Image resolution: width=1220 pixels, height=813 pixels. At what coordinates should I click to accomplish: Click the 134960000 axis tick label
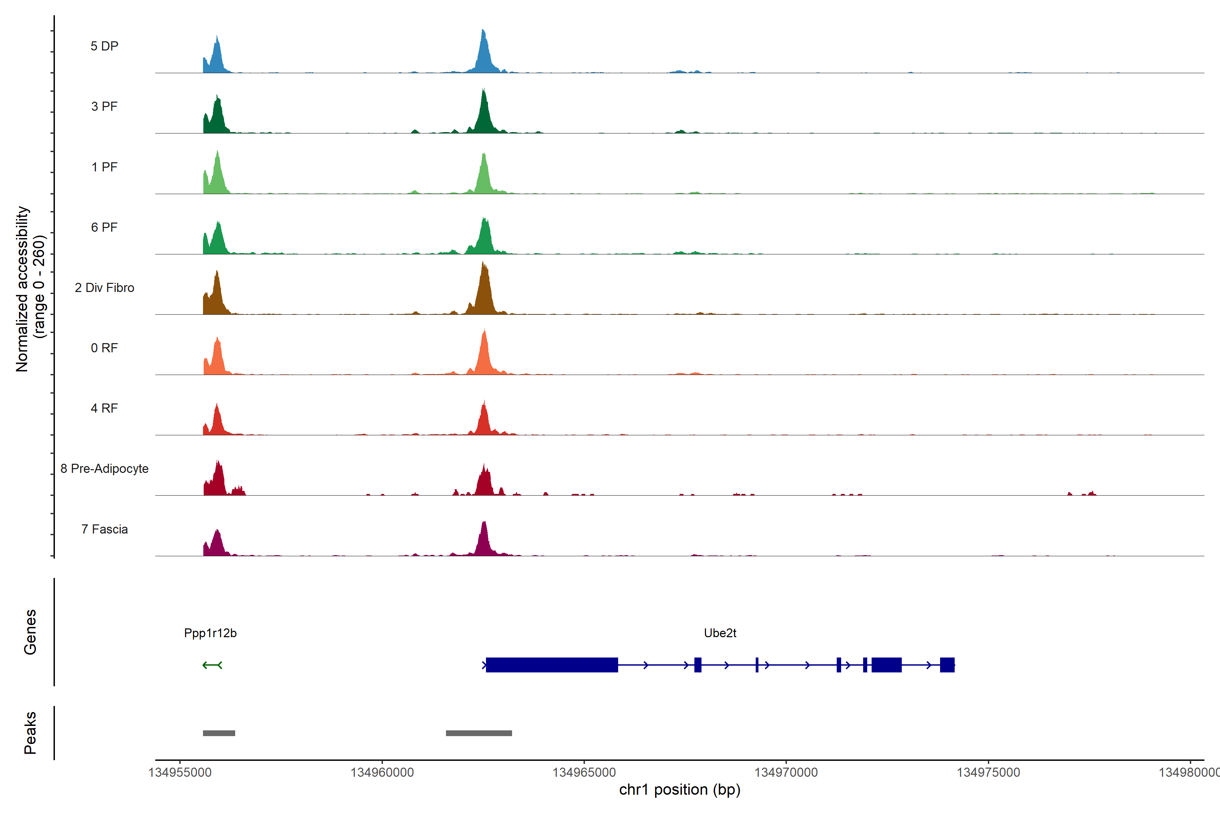[x=382, y=773]
